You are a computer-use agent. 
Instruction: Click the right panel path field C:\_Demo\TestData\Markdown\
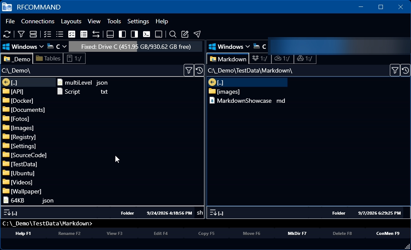click(298, 70)
